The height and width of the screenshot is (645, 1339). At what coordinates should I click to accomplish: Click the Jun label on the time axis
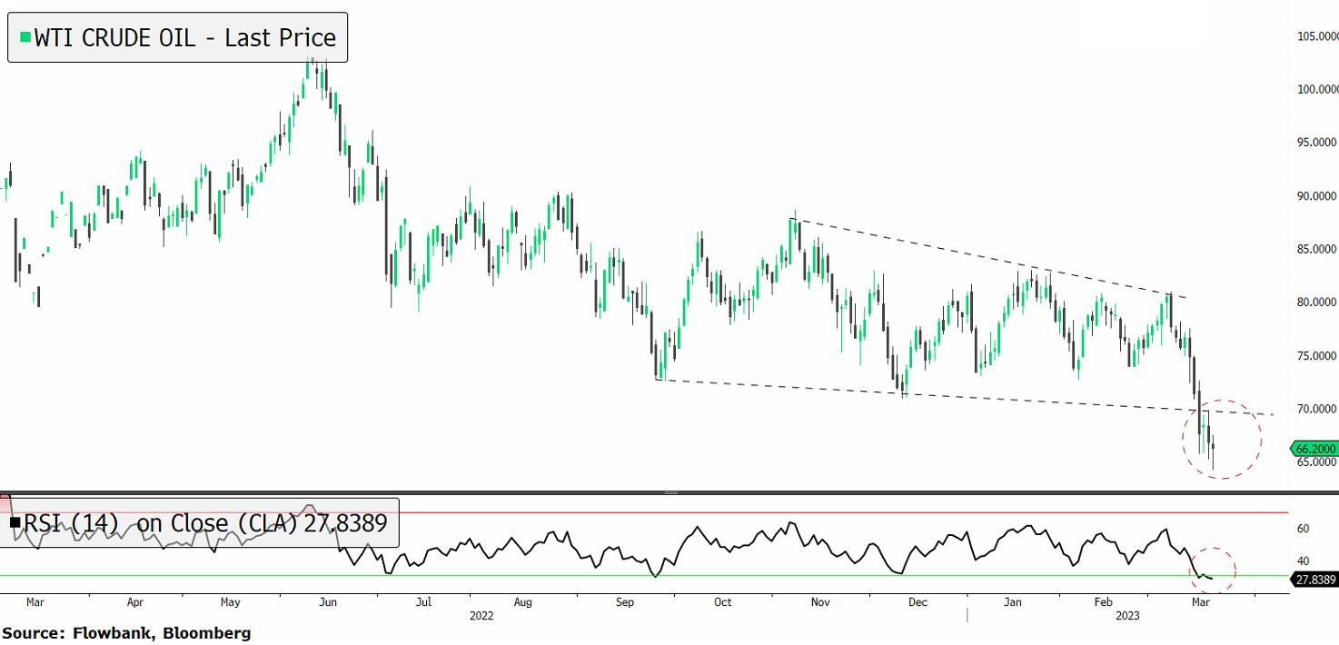tap(328, 601)
